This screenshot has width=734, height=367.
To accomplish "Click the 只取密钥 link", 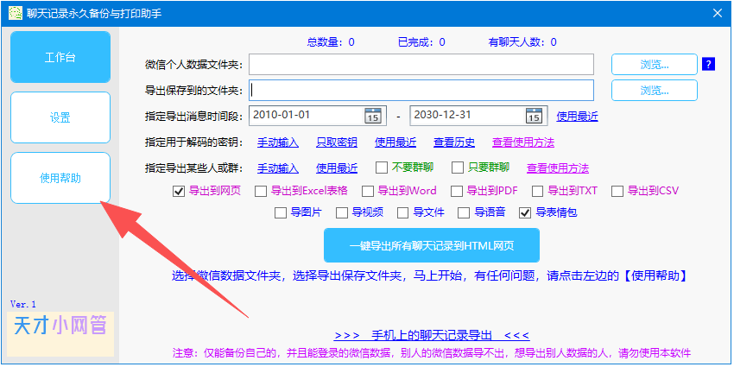I will pyautogui.click(x=336, y=142).
